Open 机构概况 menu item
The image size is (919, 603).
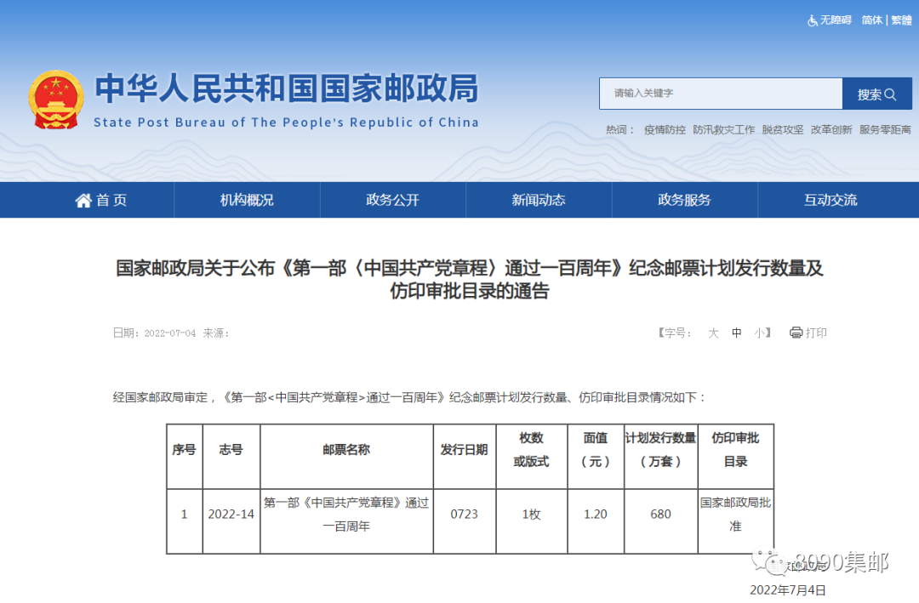tap(247, 201)
